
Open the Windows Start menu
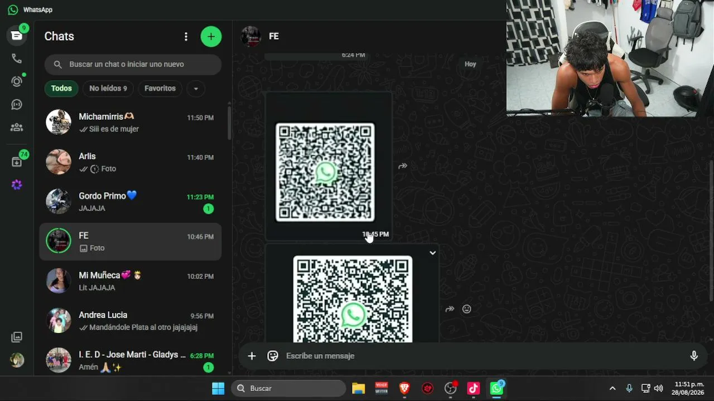point(218,388)
